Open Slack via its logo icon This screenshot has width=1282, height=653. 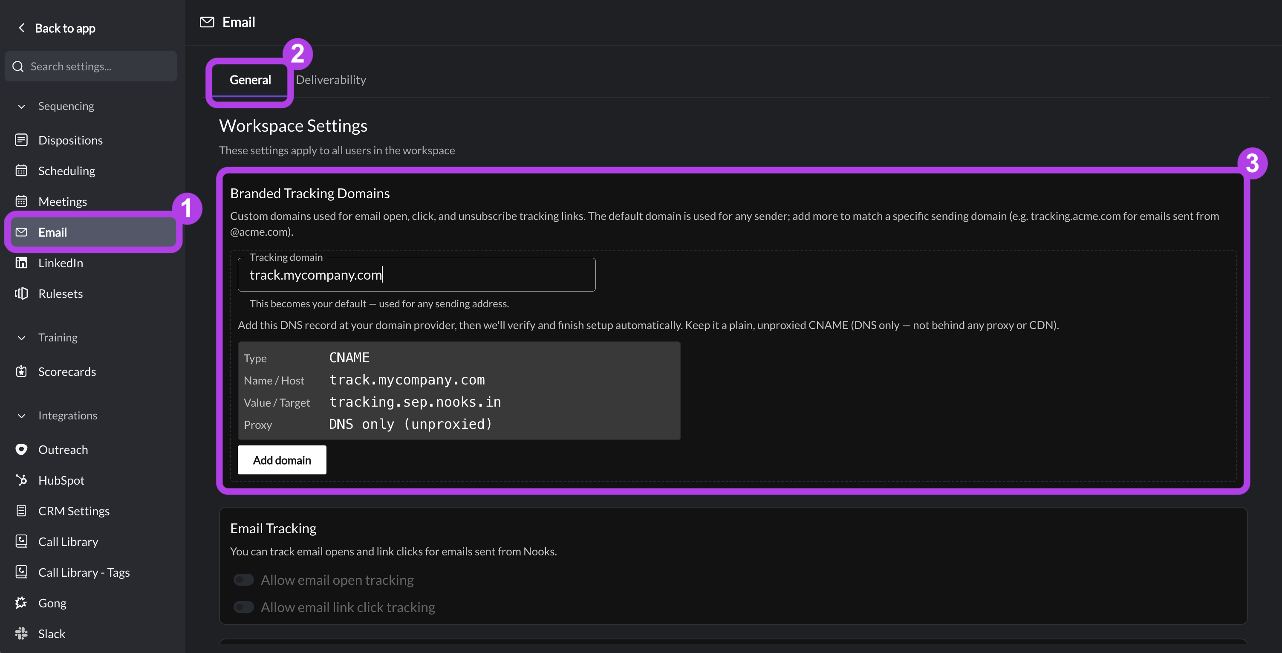point(21,633)
